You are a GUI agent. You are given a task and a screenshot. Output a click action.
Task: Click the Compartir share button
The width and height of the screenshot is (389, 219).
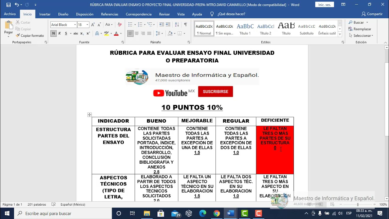(x=372, y=14)
